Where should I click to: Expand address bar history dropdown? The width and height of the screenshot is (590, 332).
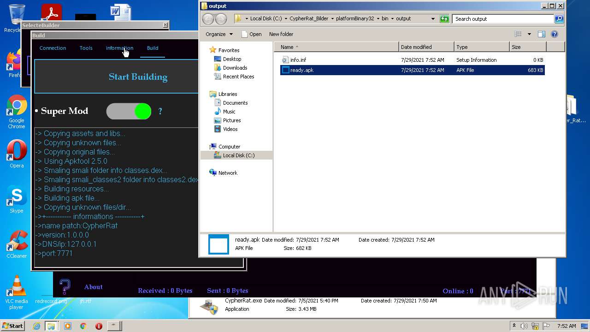[433, 19]
